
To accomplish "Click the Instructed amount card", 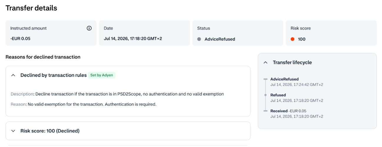I will coord(51,33).
